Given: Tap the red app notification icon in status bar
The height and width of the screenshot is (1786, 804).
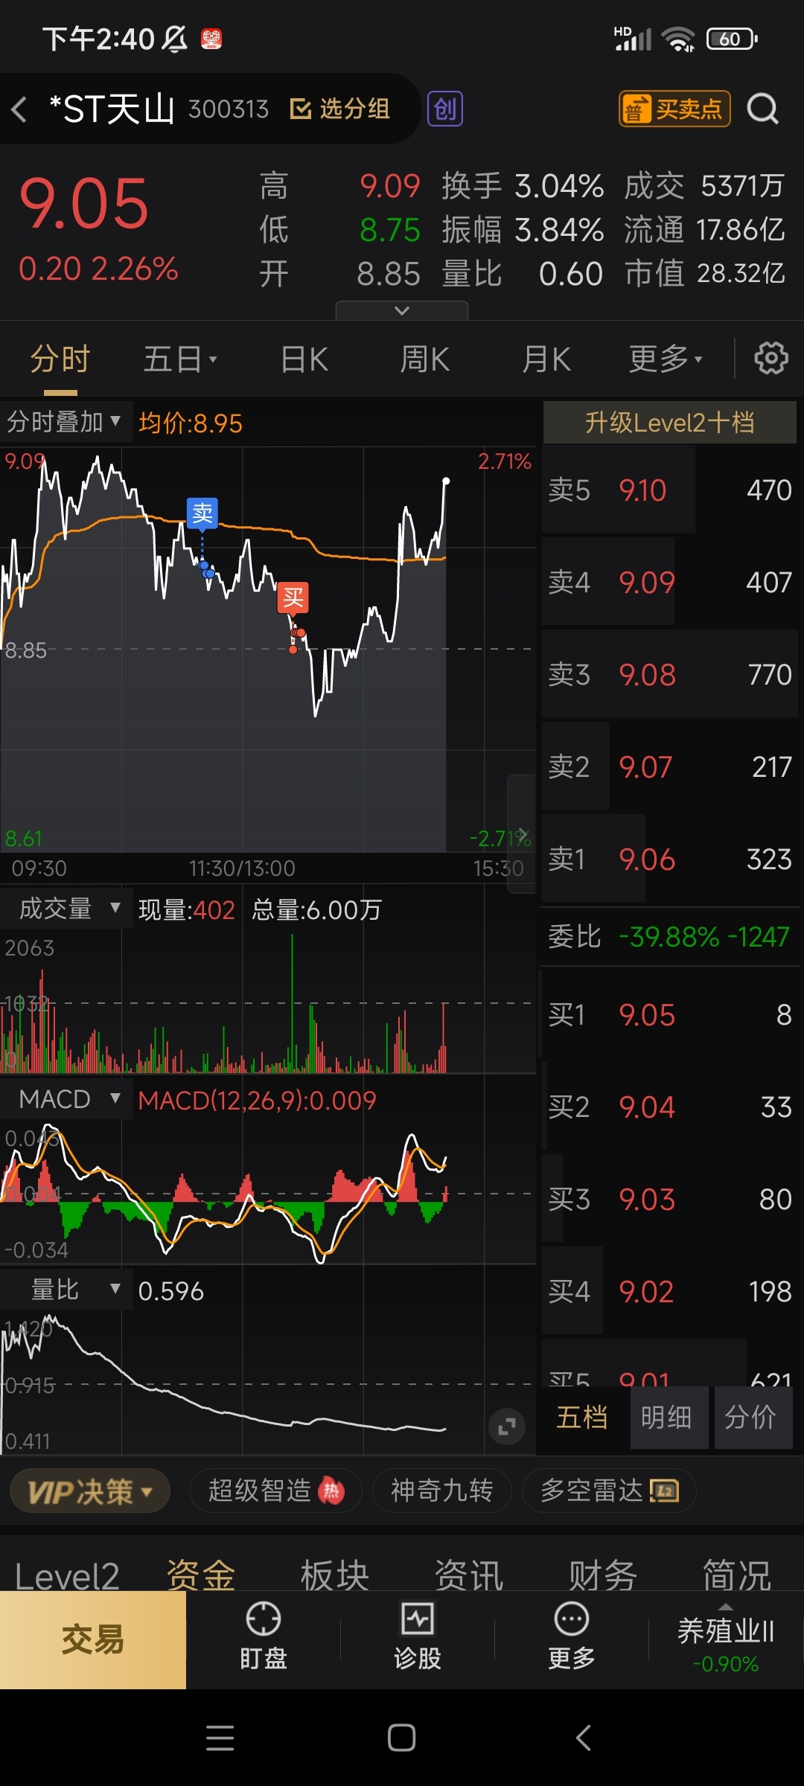Looking at the screenshot, I should (x=211, y=39).
